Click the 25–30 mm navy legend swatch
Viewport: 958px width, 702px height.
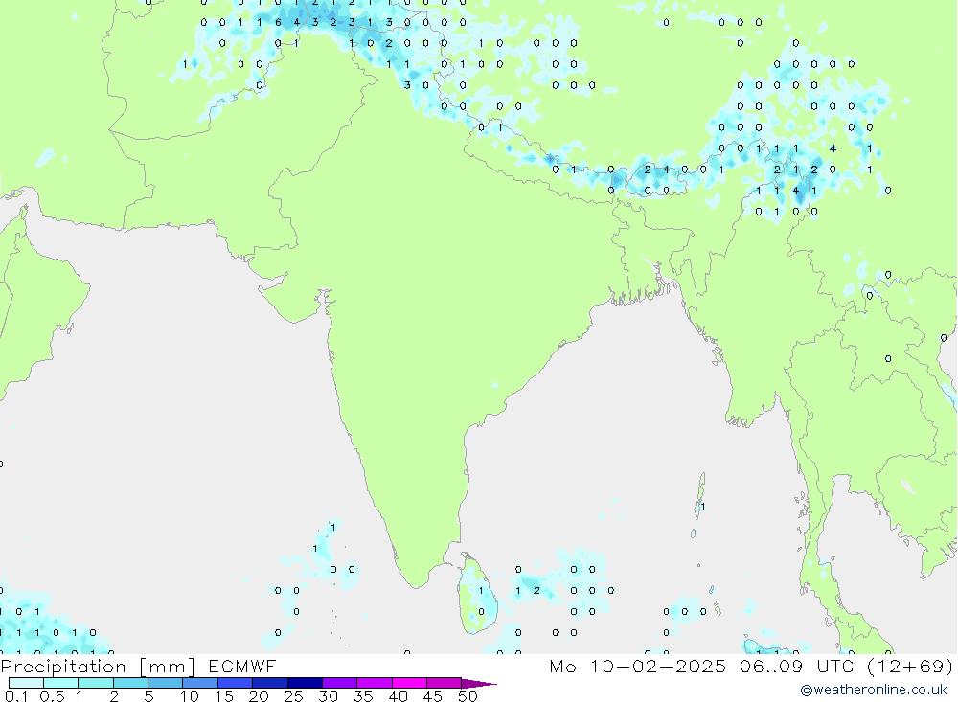coord(305,683)
